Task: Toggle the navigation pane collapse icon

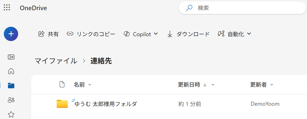Action: tap(11, 57)
